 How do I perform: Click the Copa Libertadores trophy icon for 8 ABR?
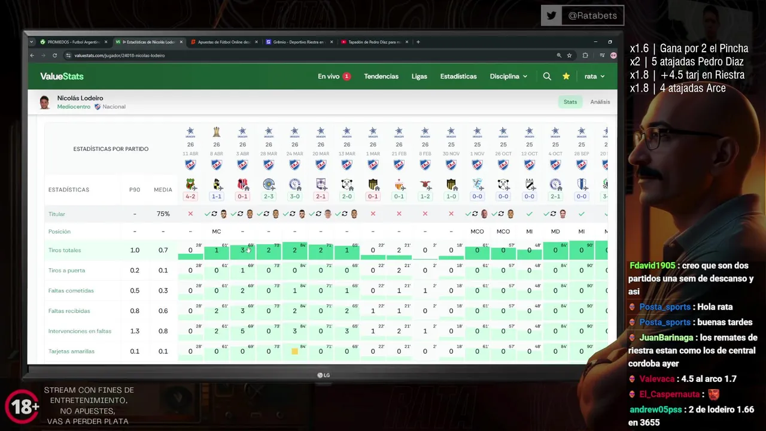217,132
